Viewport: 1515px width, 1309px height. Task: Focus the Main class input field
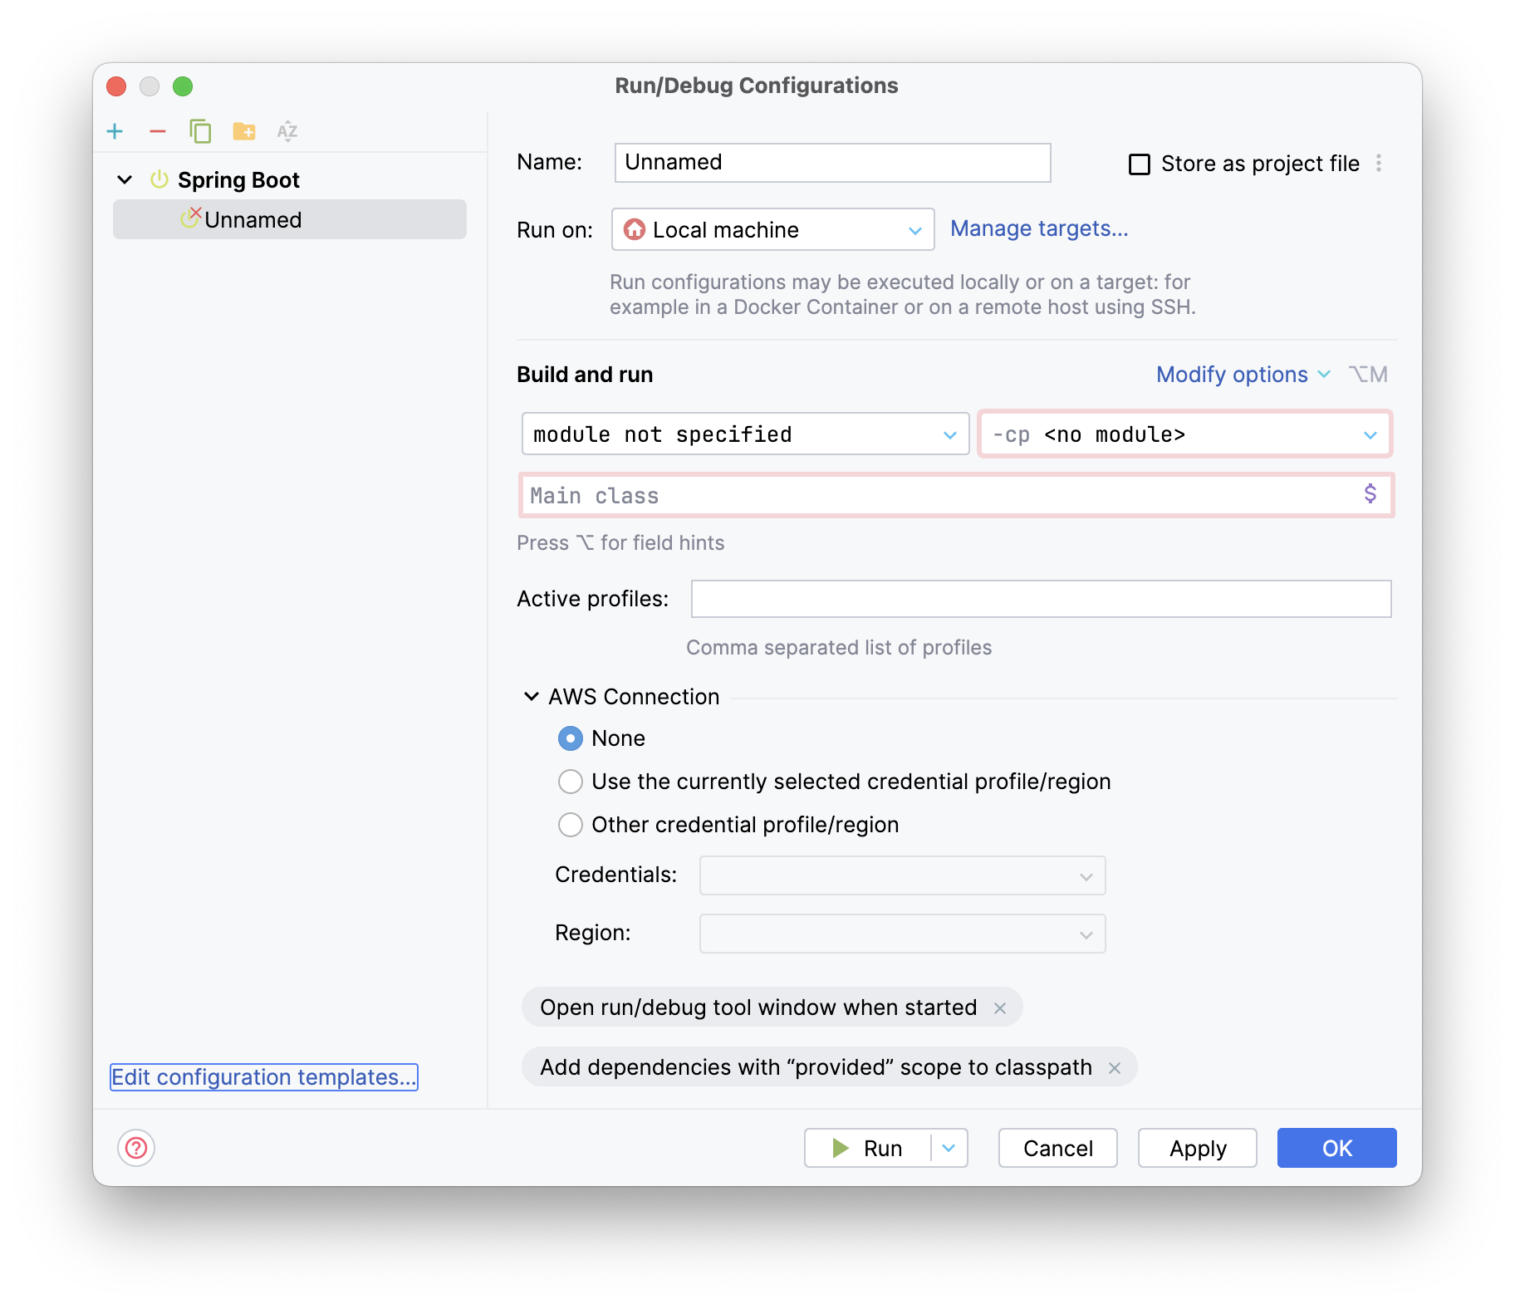pyautogui.click(x=956, y=495)
